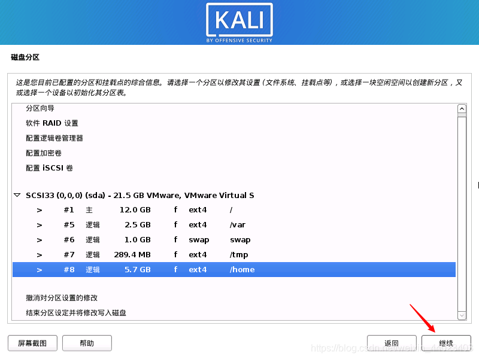This screenshot has width=479, height=359.
Task: Expand partition #1 details chevron
Action: tap(39, 209)
